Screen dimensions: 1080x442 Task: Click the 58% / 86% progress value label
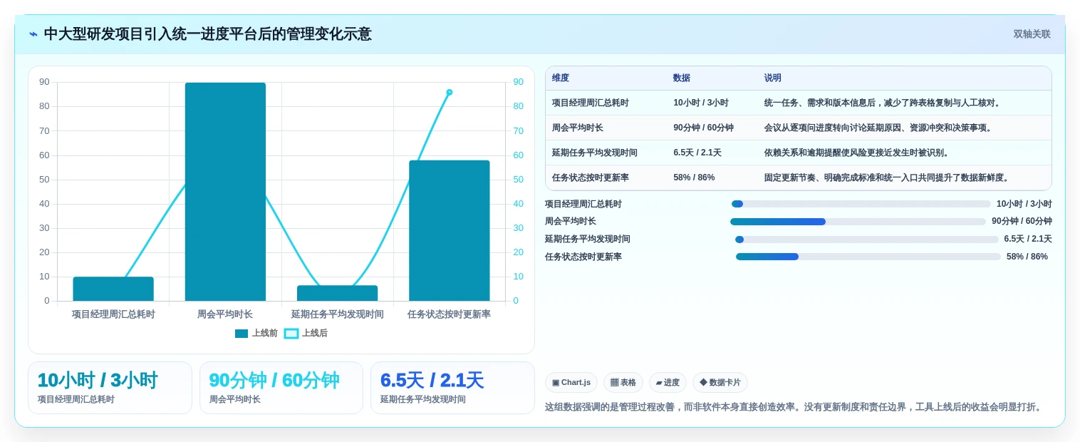(1027, 257)
